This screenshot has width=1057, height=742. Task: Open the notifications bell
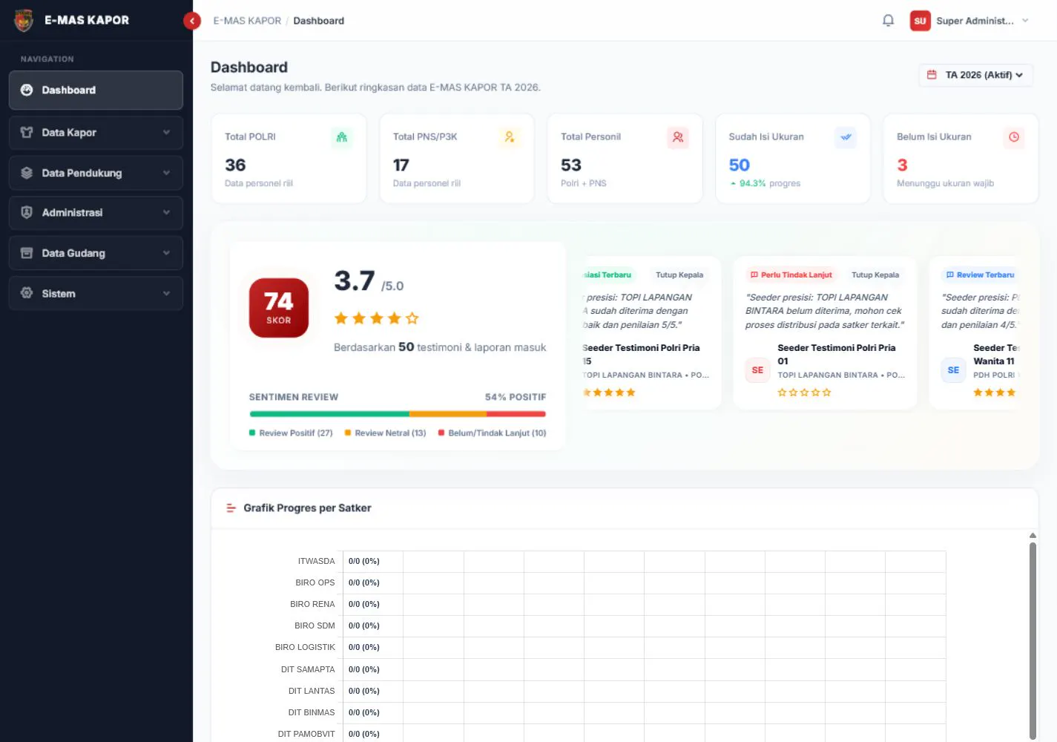pos(888,21)
